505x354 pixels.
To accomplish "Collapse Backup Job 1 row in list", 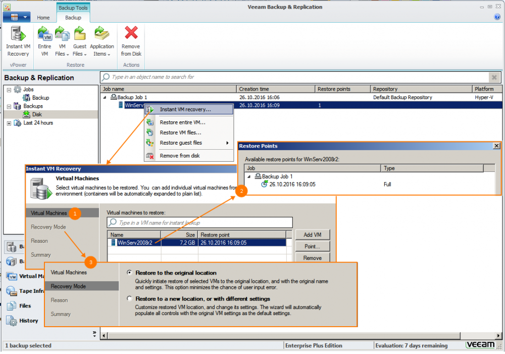I will pos(105,98).
